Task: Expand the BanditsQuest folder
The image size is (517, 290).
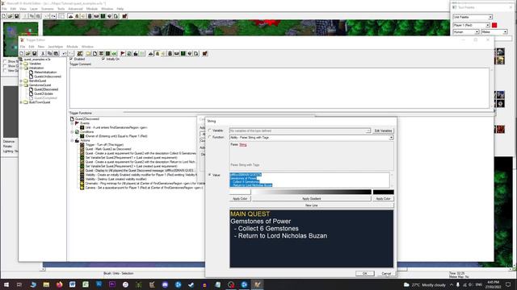Action: pyautogui.click(x=22, y=81)
